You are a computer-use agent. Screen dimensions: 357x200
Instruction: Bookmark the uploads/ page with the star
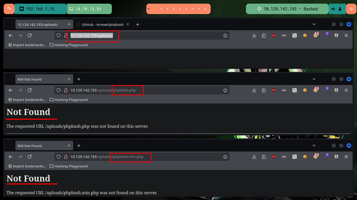225,35
